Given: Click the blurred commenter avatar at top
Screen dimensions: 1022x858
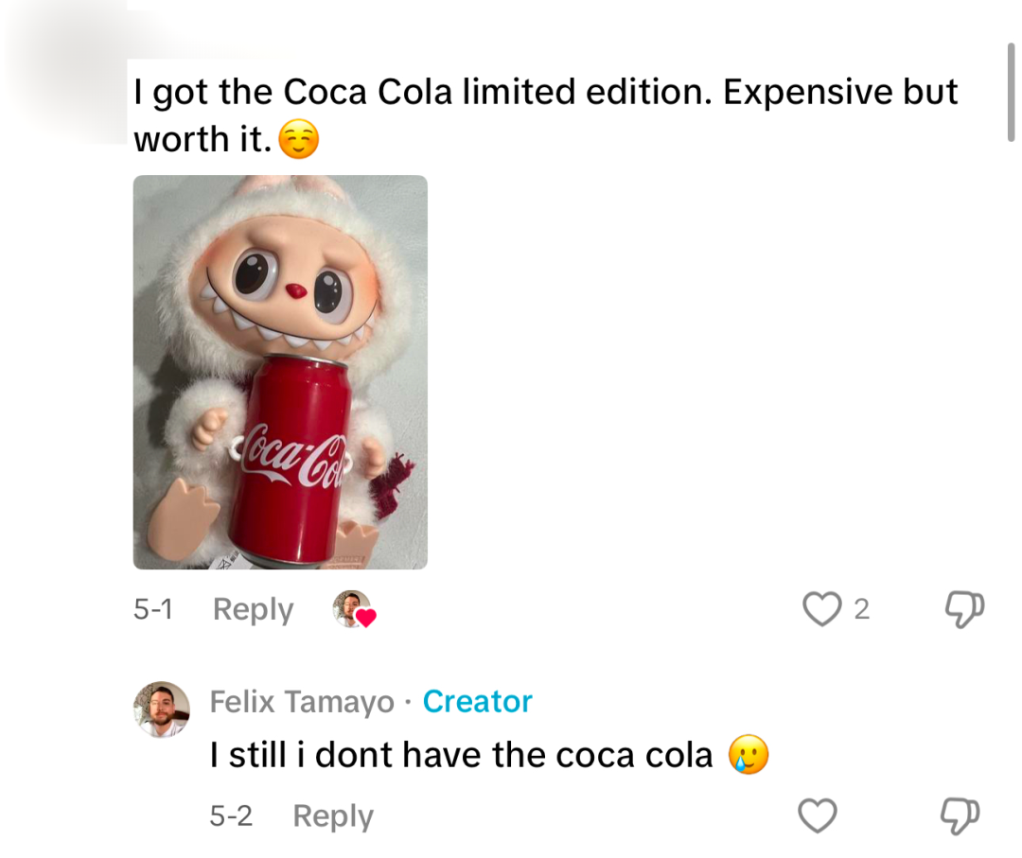Looking at the screenshot, I should (x=65, y=72).
